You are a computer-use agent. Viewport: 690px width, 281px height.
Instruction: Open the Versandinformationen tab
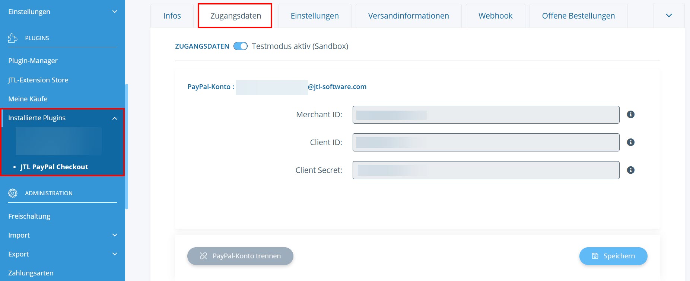(x=408, y=16)
